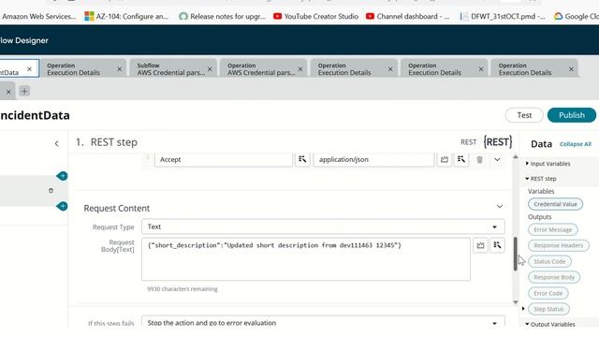Add a new tab with plus icon
599x337 pixels.
pos(24,91)
